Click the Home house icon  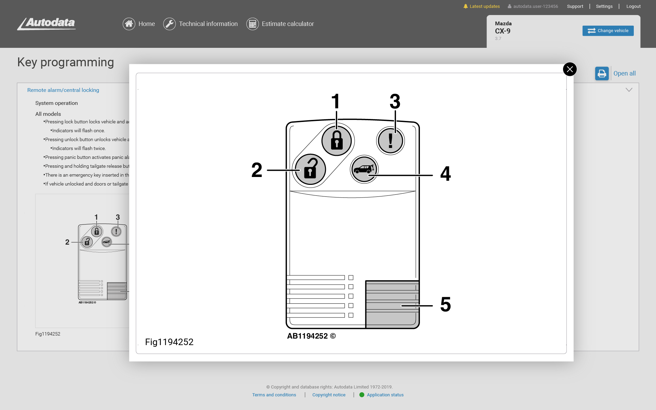(x=129, y=24)
